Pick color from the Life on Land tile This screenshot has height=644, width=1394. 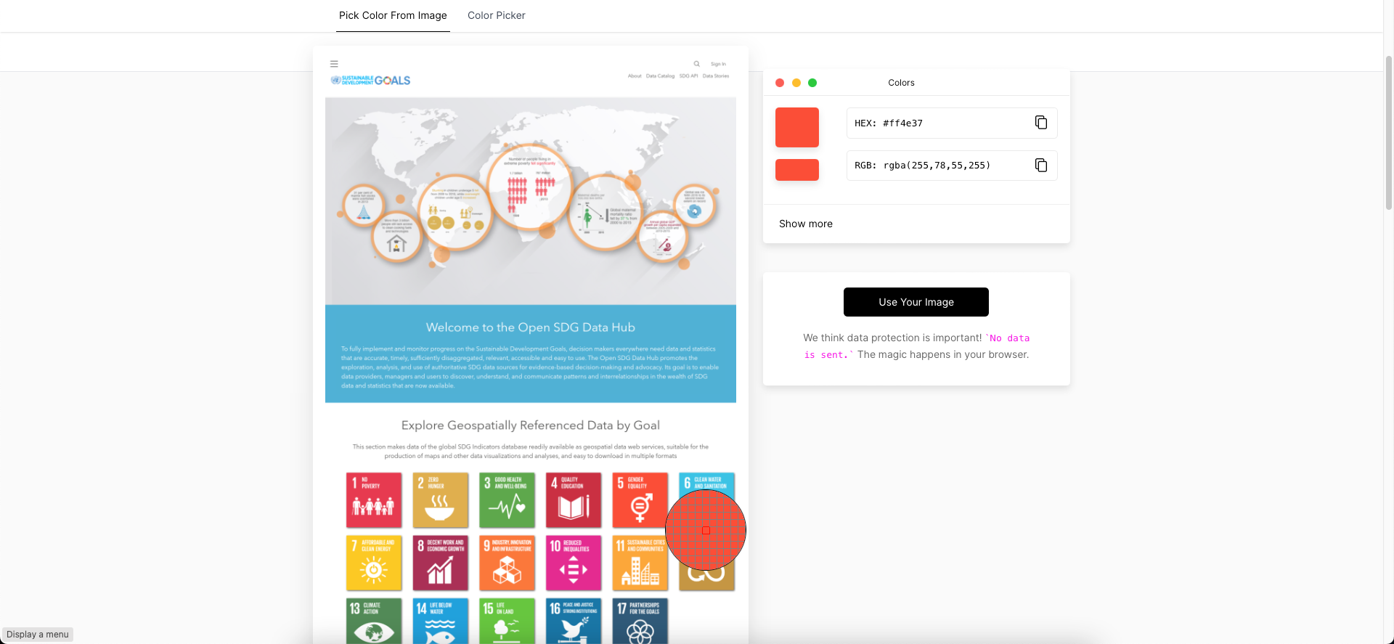[x=508, y=621]
